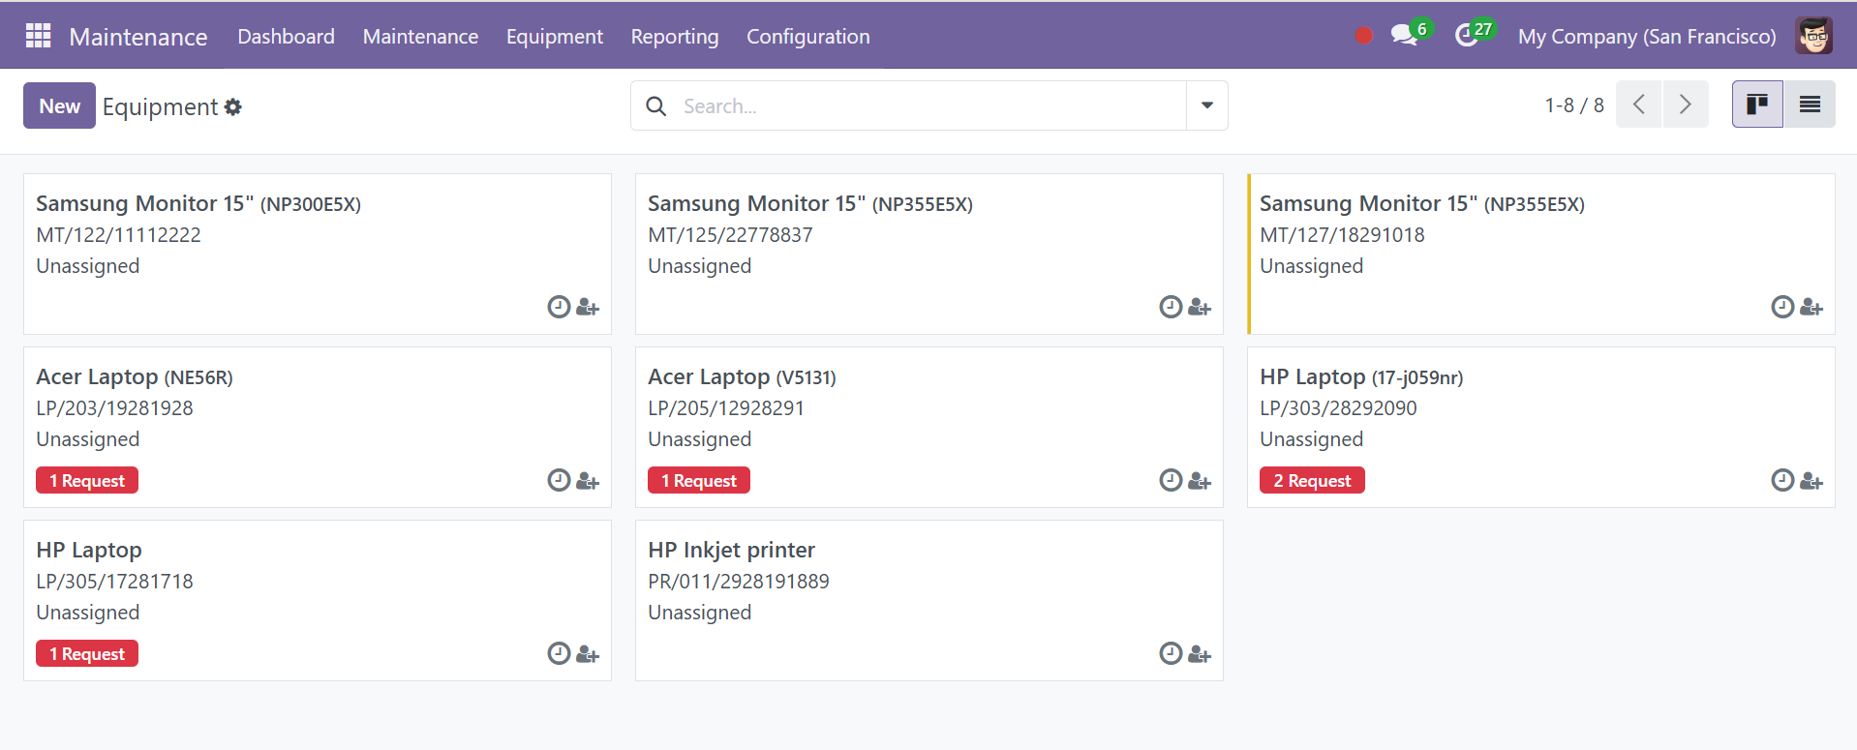
Task: Open activity clock on HP Laptop 17-j059nr card
Action: [x=1782, y=480]
